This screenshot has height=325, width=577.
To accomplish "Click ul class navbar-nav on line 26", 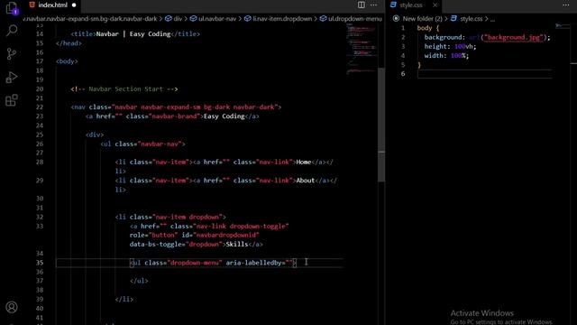I will (142, 144).
